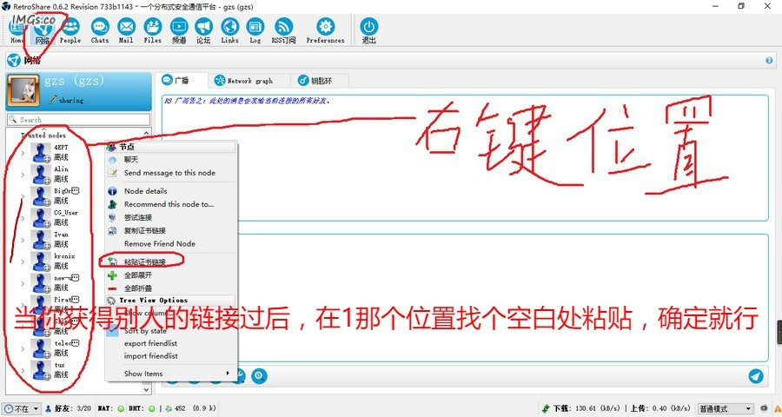
Task: Open the Files section
Action: click(153, 30)
